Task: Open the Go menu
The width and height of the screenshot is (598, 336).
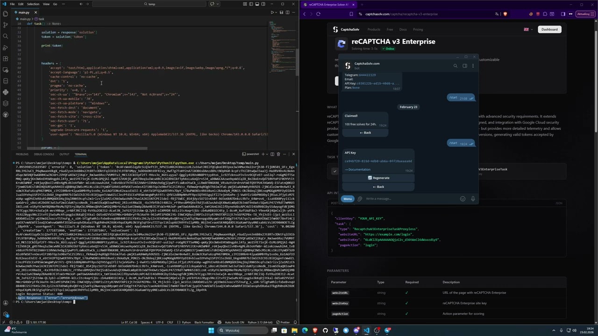Action: coord(55,4)
